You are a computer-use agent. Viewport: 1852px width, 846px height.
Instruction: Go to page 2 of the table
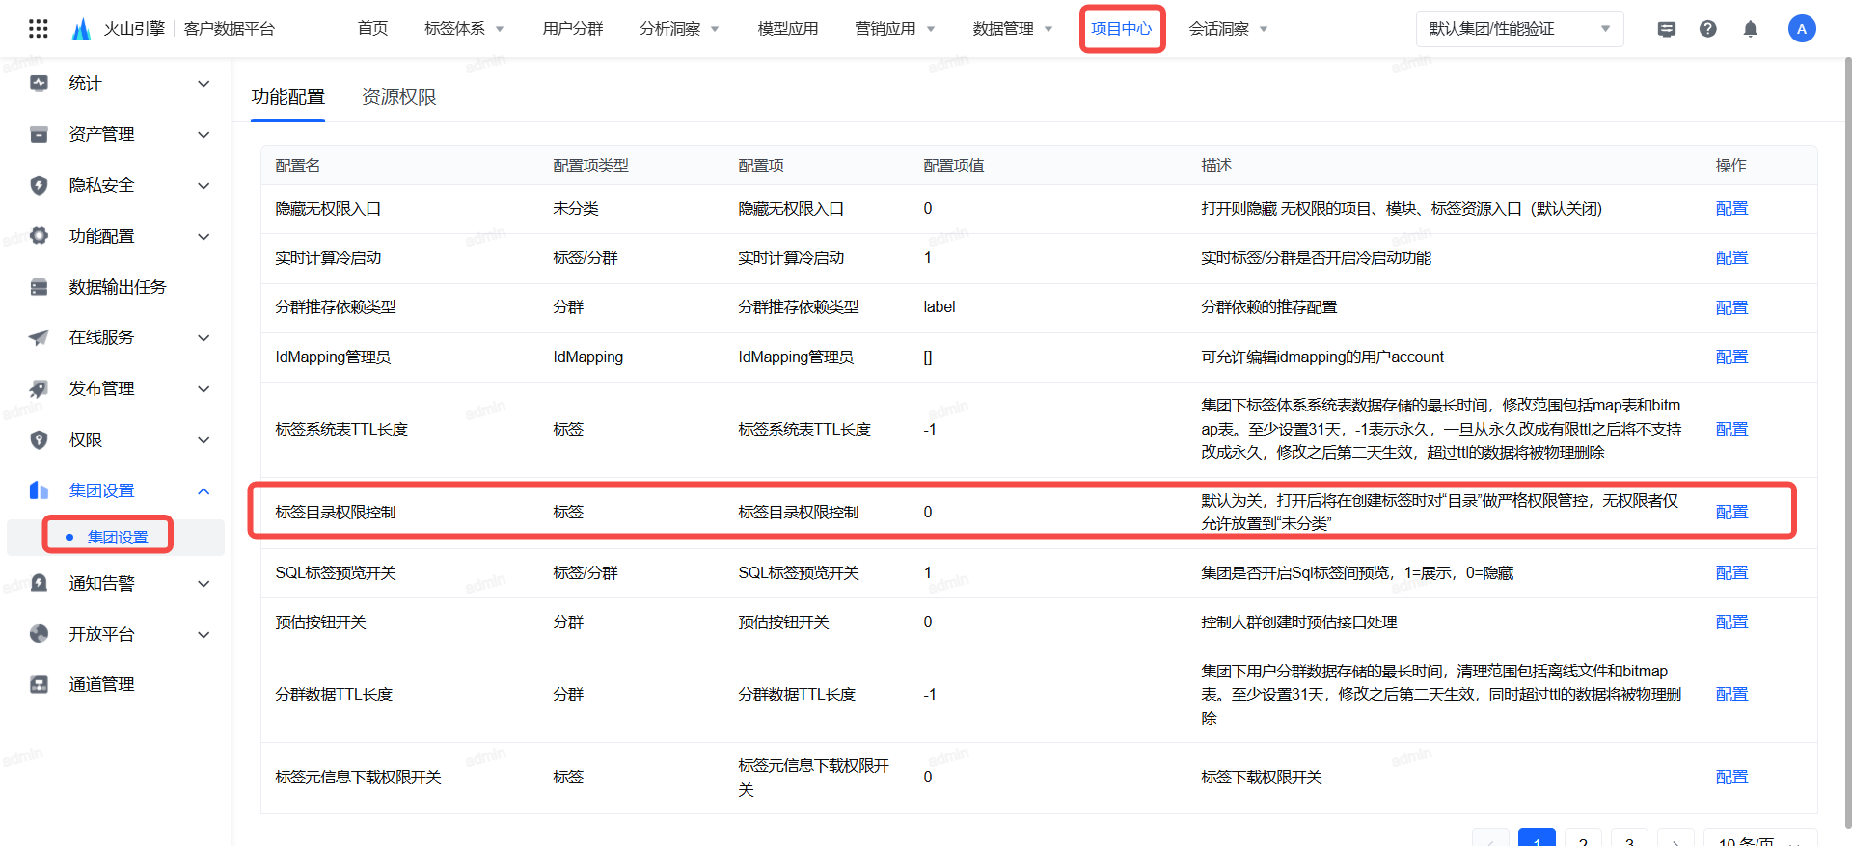[1583, 838]
